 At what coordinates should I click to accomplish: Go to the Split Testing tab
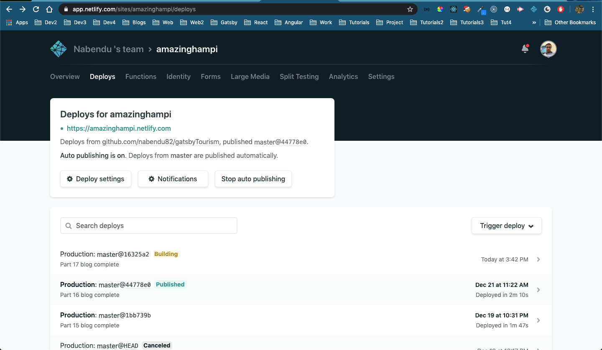pyautogui.click(x=299, y=76)
